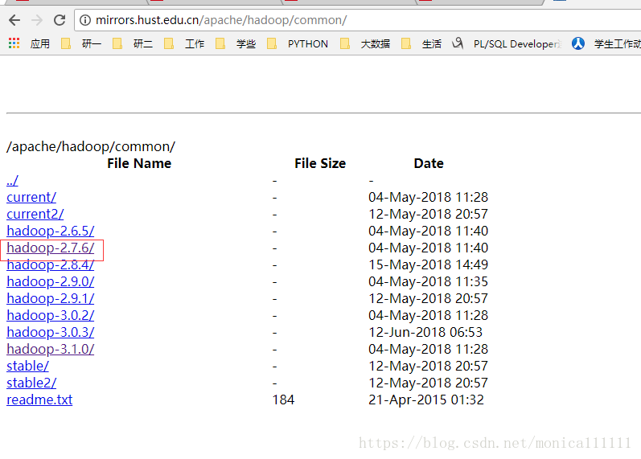Open the PYTHON bookmark folder
Image resolution: width=641 pixels, height=459 pixels.
pyautogui.click(x=298, y=43)
